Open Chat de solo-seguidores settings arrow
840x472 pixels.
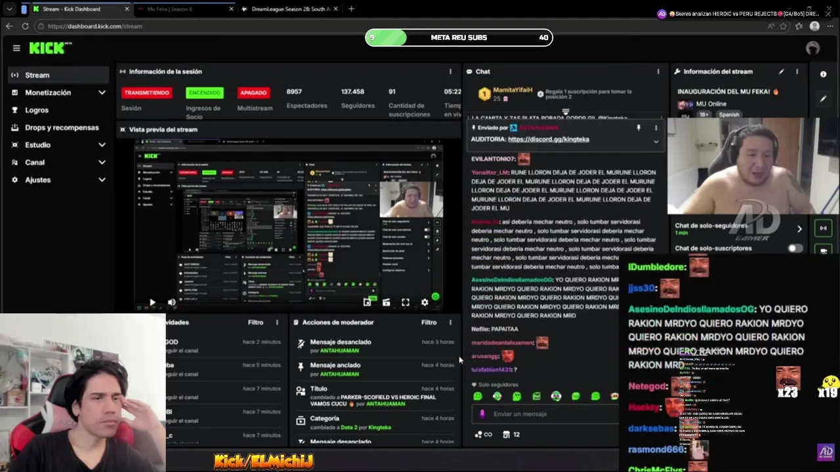tap(799, 229)
